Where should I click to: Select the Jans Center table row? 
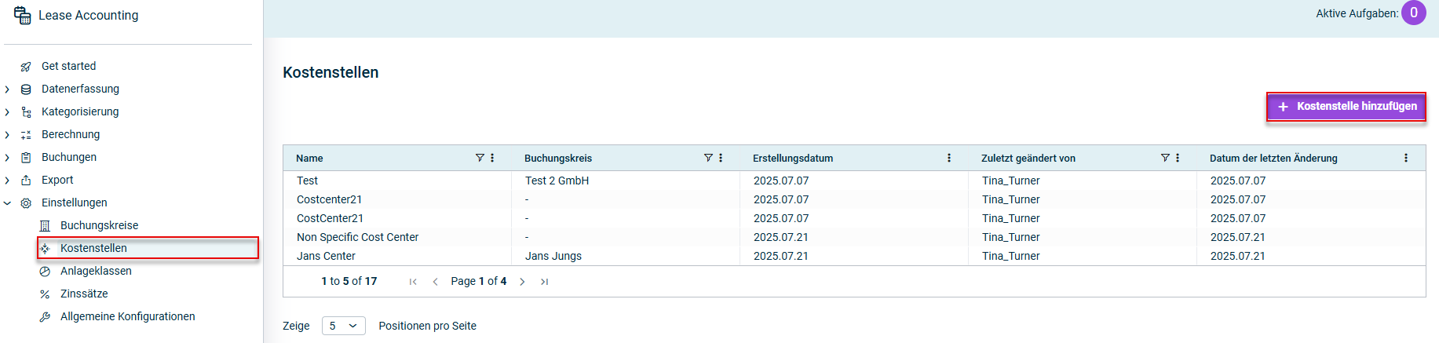326,256
